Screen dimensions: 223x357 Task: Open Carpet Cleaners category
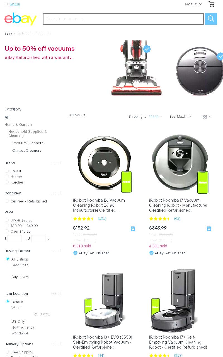tap(27, 150)
